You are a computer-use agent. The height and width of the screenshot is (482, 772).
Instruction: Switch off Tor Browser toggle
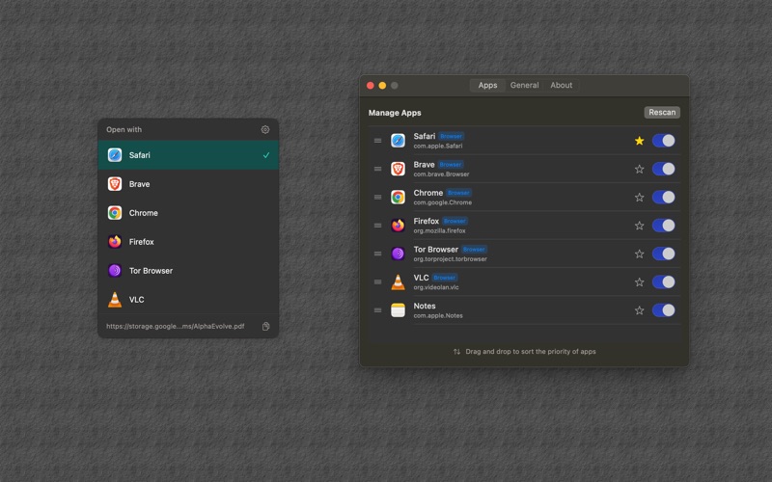(663, 254)
